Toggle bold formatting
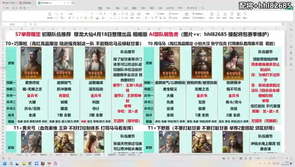 69,18
